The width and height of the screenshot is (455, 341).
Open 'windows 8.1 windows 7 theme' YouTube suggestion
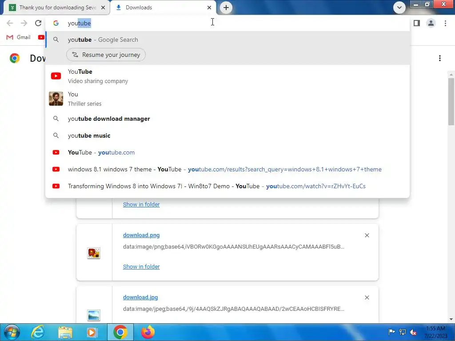[227, 169]
